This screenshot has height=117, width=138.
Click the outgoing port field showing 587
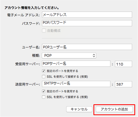coord(124,84)
